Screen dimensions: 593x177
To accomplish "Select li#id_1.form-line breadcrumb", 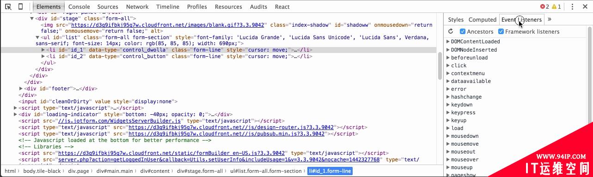I will coord(330,171).
